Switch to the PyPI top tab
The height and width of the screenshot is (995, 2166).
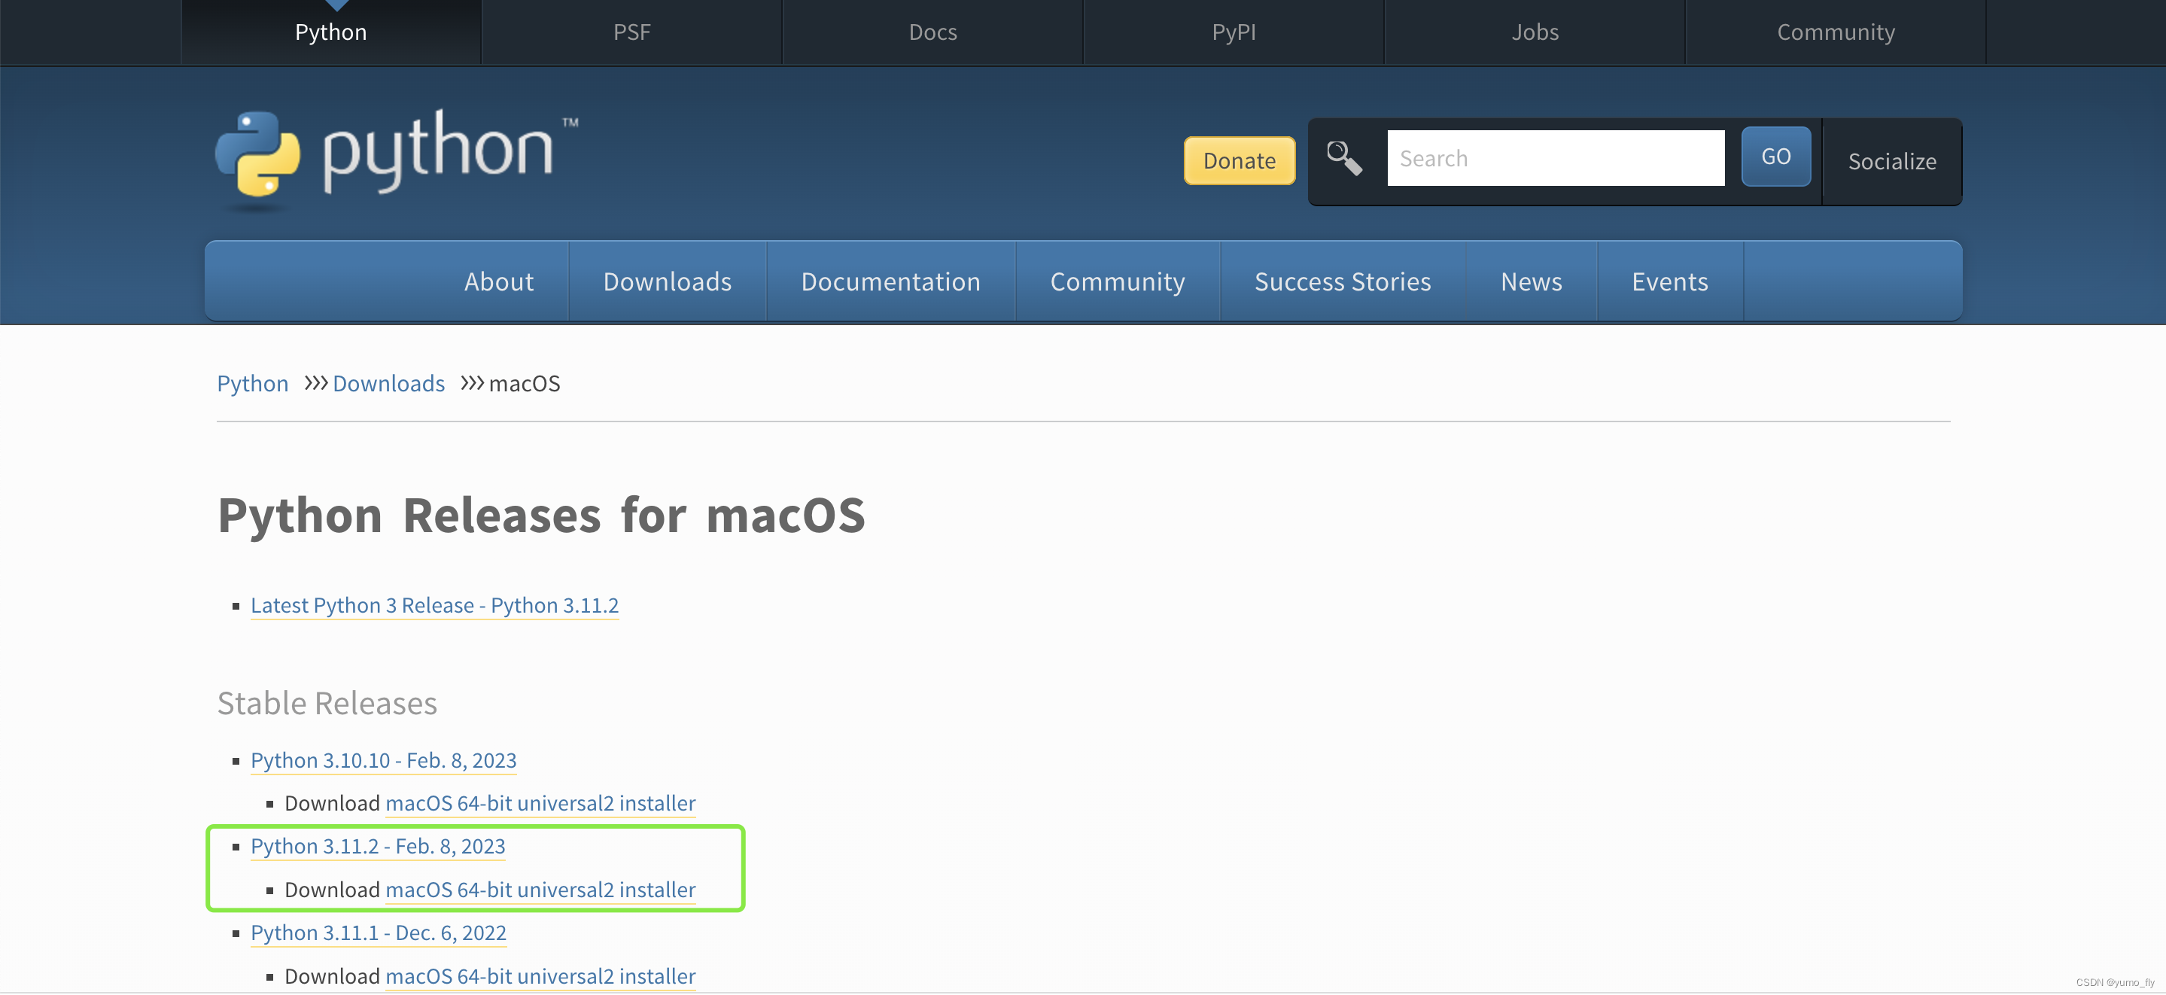pos(1233,32)
